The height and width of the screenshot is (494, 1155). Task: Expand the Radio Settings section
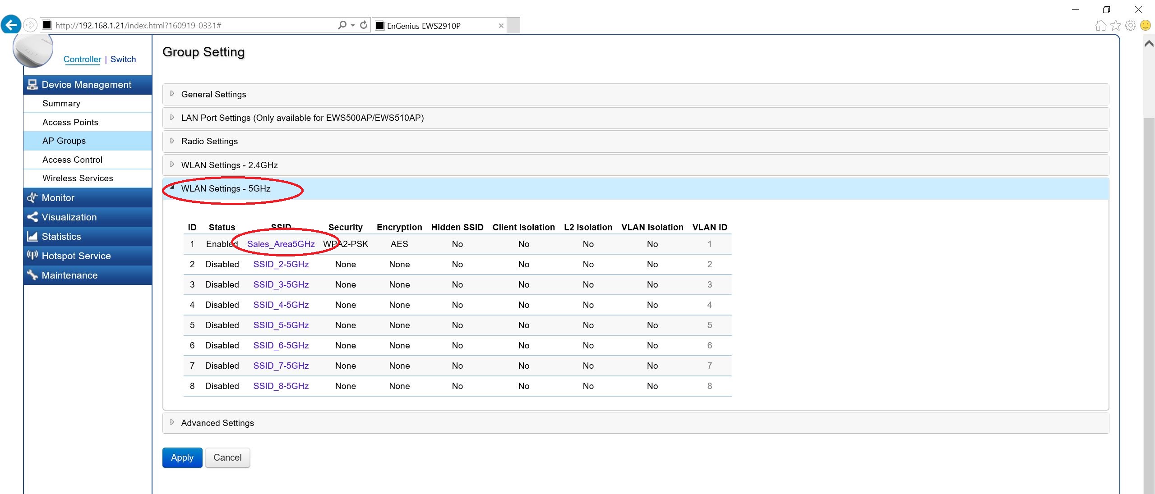pos(209,141)
